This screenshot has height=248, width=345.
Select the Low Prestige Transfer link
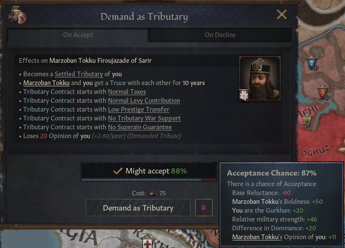(x=139, y=109)
